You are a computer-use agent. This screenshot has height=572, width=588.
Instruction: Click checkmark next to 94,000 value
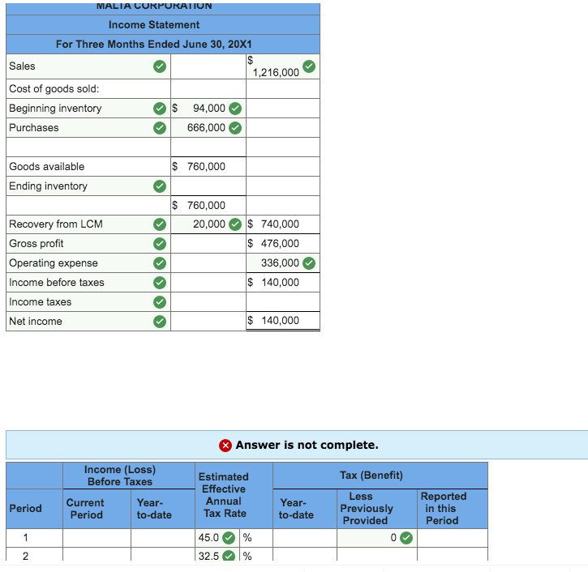235,109
